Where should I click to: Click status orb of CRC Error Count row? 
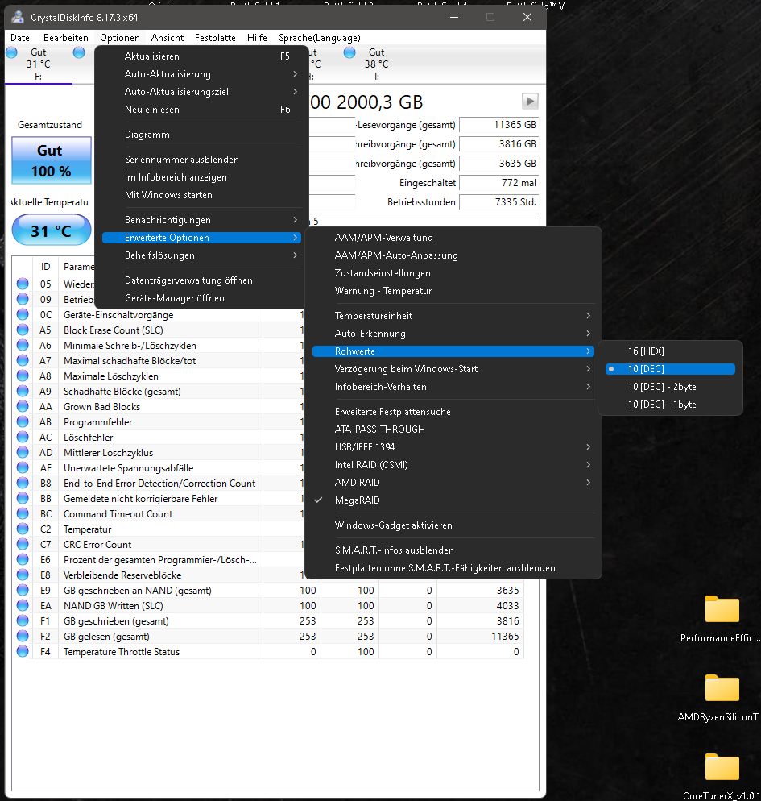click(23, 544)
